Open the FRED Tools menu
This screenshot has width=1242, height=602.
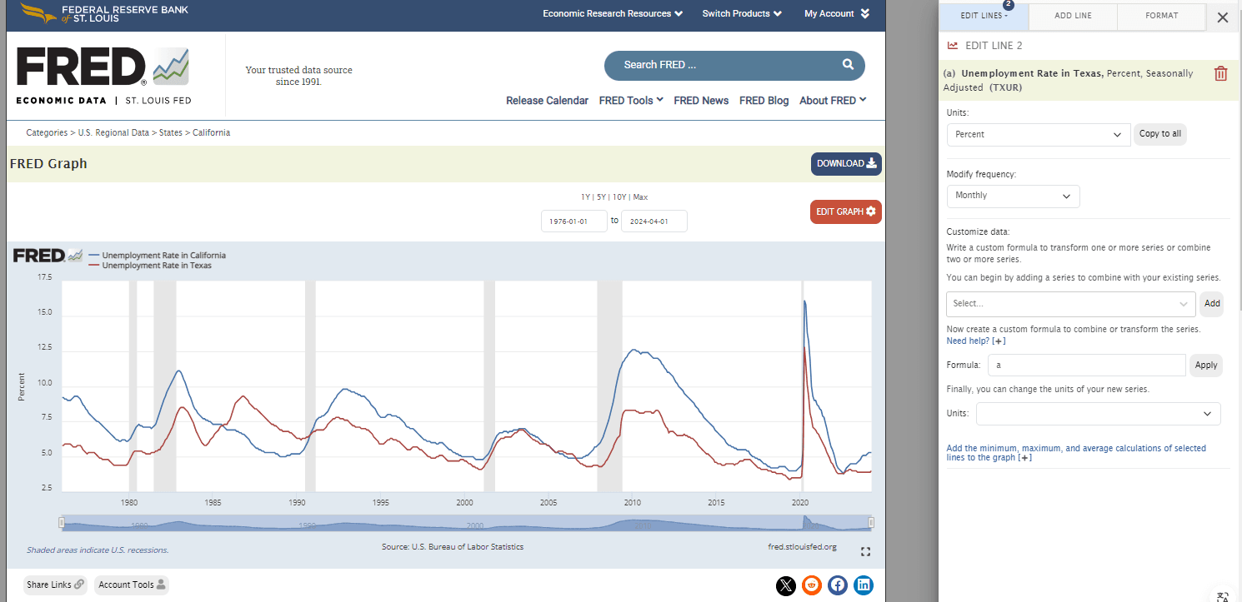(x=630, y=101)
